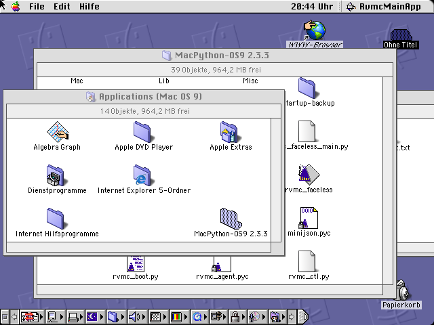Open the Edit menu

click(x=62, y=6)
